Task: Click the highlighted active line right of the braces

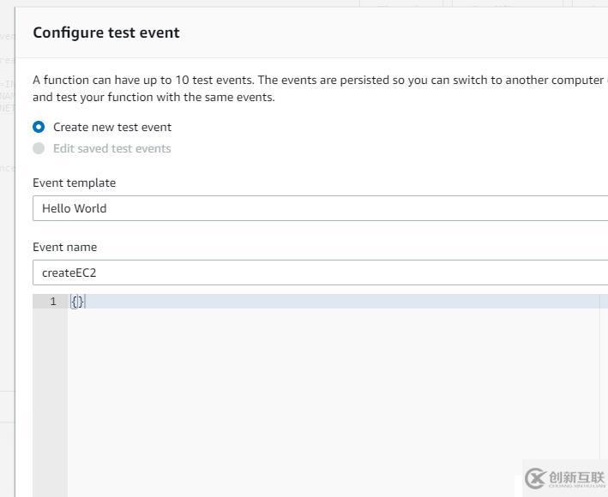Action: click(x=343, y=302)
